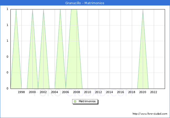The width and height of the screenshot is (170, 118).
Task: Select the 2008 x-axis label
Action: pos(77,92)
